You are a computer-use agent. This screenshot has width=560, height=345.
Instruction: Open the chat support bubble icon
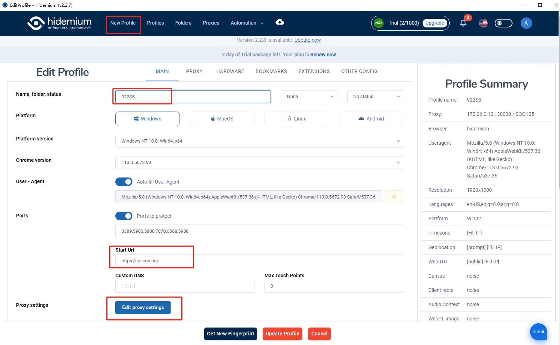(538, 332)
